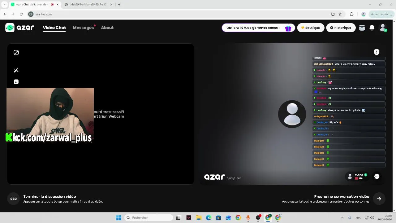This screenshot has height=223, width=396.
Task: Open the inbox box icon in header
Action: (x=362, y=28)
